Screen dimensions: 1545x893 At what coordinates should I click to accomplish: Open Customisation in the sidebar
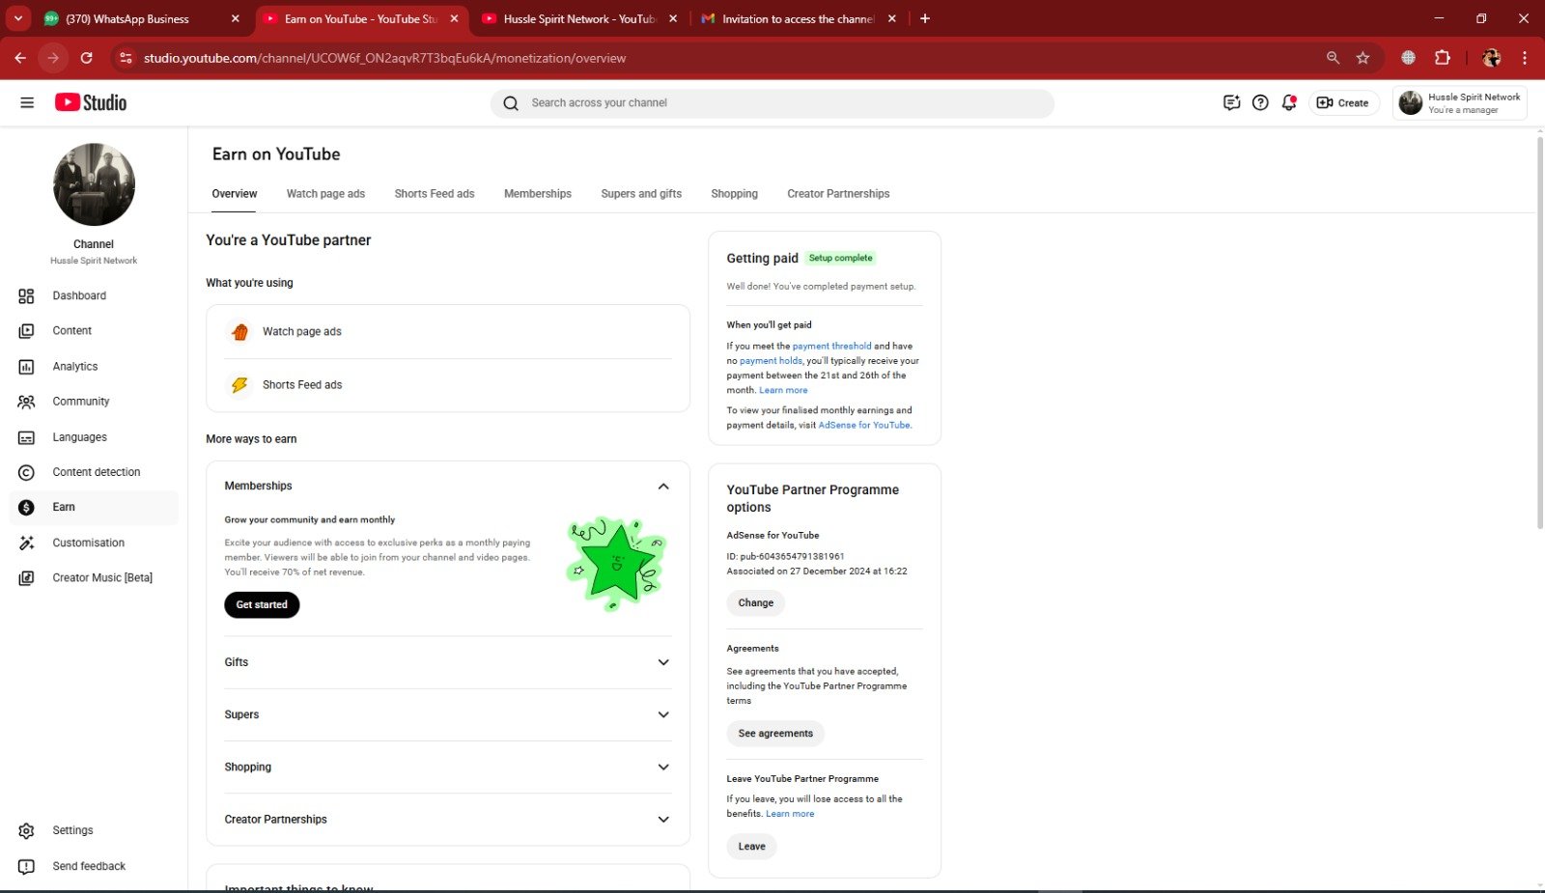(x=88, y=543)
